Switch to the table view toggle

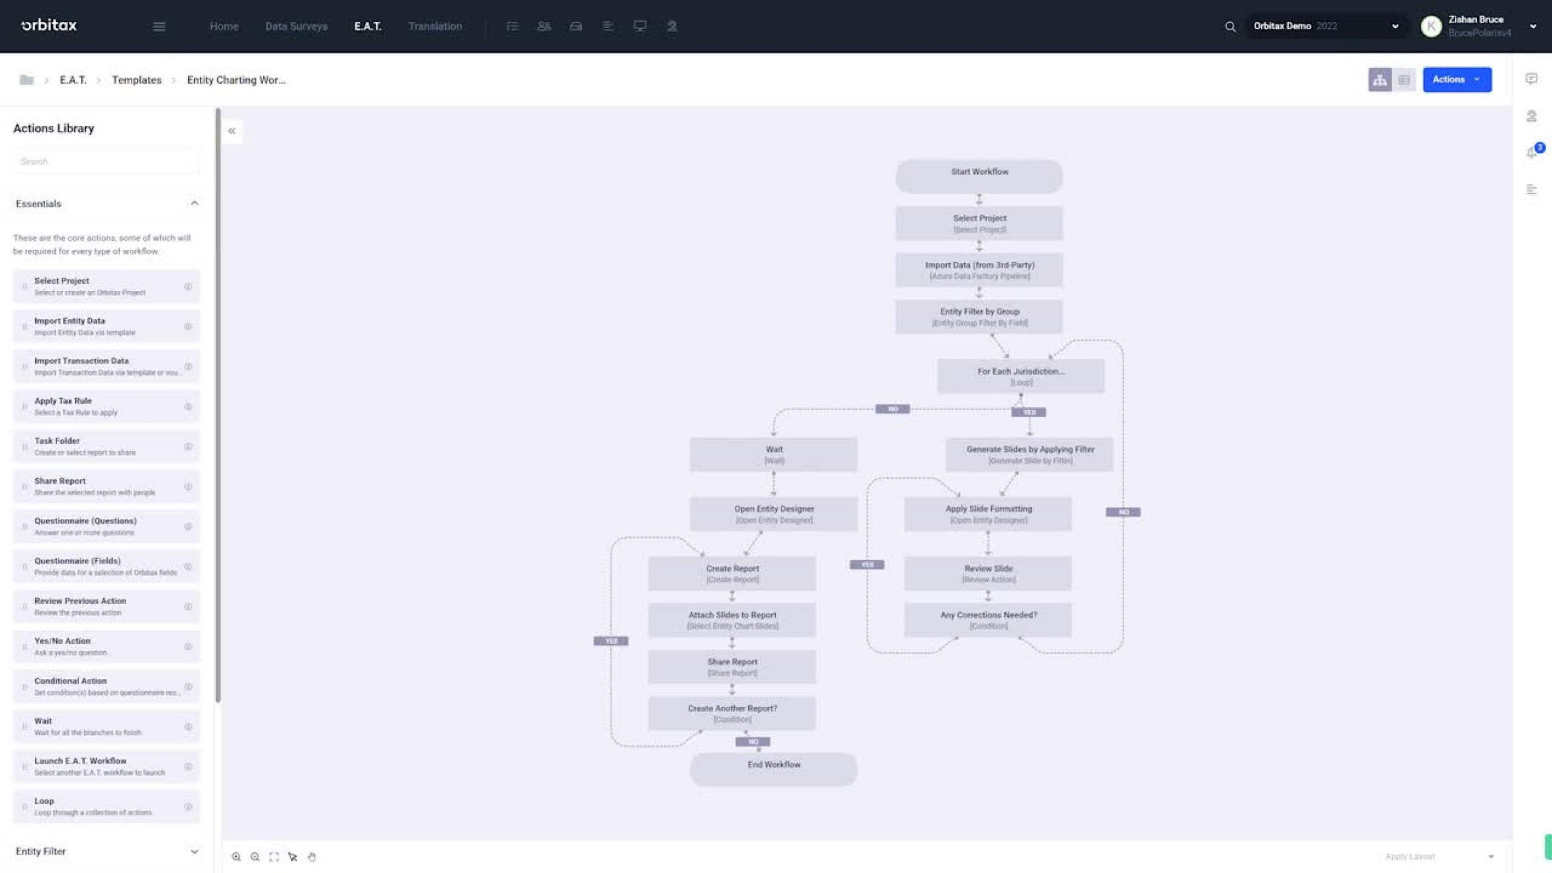click(1404, 79)
